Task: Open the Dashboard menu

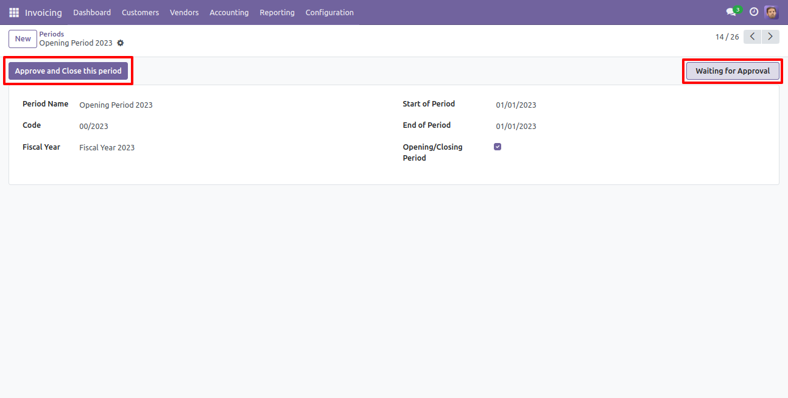Action: click(x=92, y=12)
